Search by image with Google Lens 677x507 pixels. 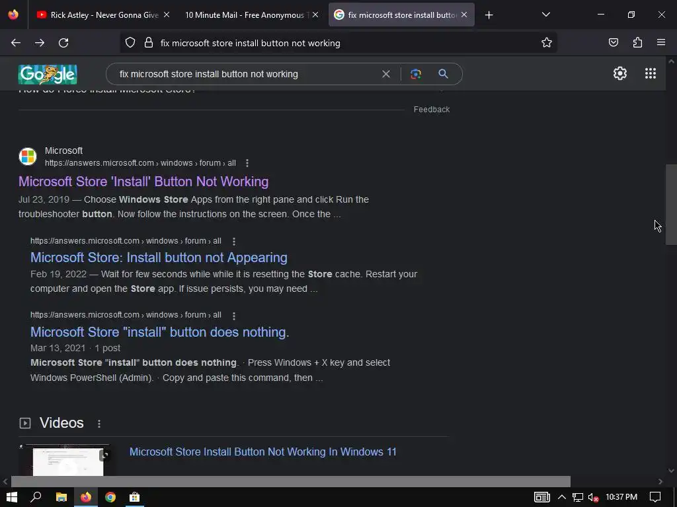(x=415, y=74)
